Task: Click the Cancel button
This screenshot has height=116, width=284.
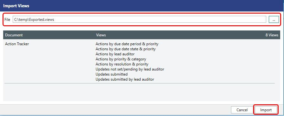Action: coord(242,110)
